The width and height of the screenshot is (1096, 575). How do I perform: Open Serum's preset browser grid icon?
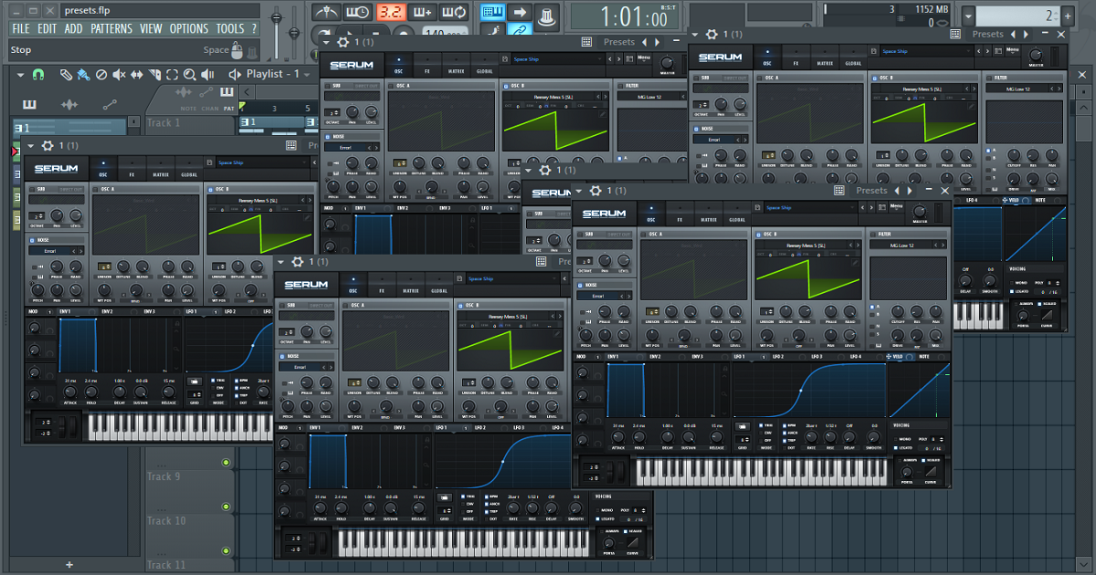click(x=838, y=191)
